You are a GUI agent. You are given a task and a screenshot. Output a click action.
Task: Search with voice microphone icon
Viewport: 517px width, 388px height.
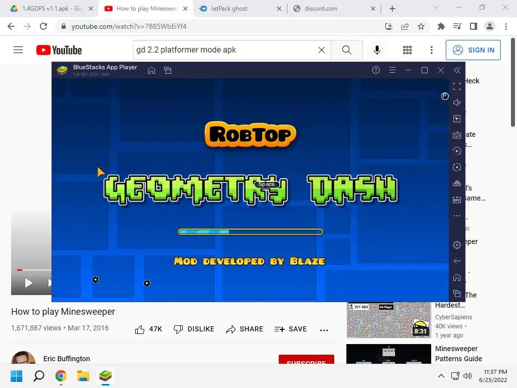click(x=377, y=50)
